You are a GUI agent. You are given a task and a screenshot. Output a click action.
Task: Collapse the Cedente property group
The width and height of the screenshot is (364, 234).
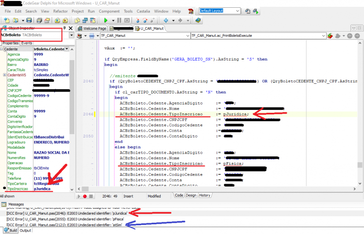coord(1,49)
